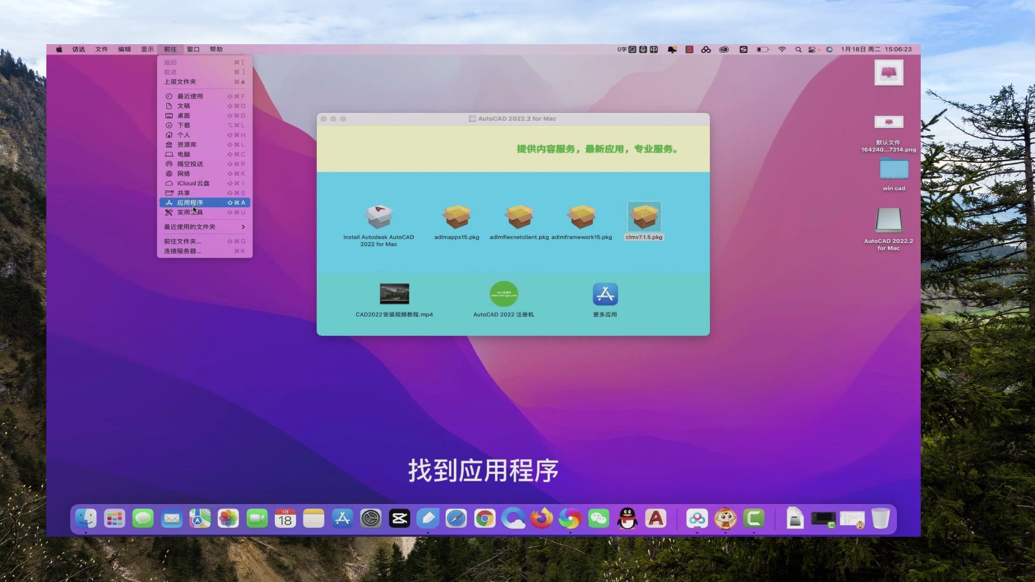Open Control Center from the menu bar
1035x582 pixels.
click(812, 49)
